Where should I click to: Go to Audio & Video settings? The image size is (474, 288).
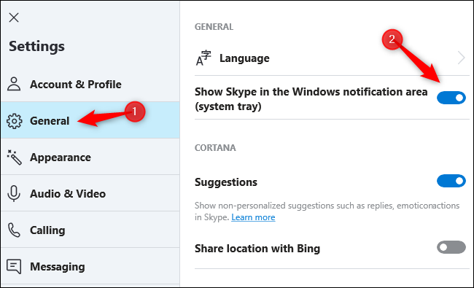[x=90, y=194]
